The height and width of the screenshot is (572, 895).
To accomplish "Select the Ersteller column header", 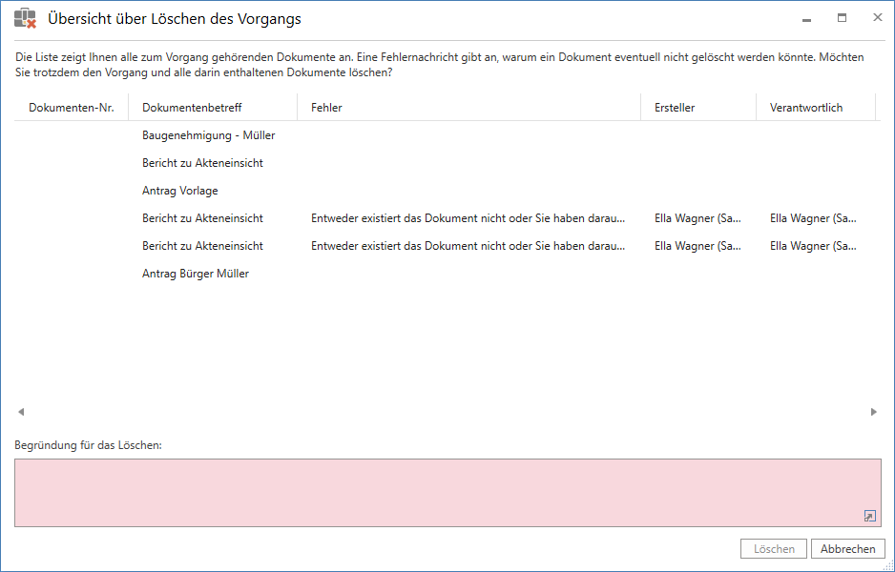I will coord(698,107).
